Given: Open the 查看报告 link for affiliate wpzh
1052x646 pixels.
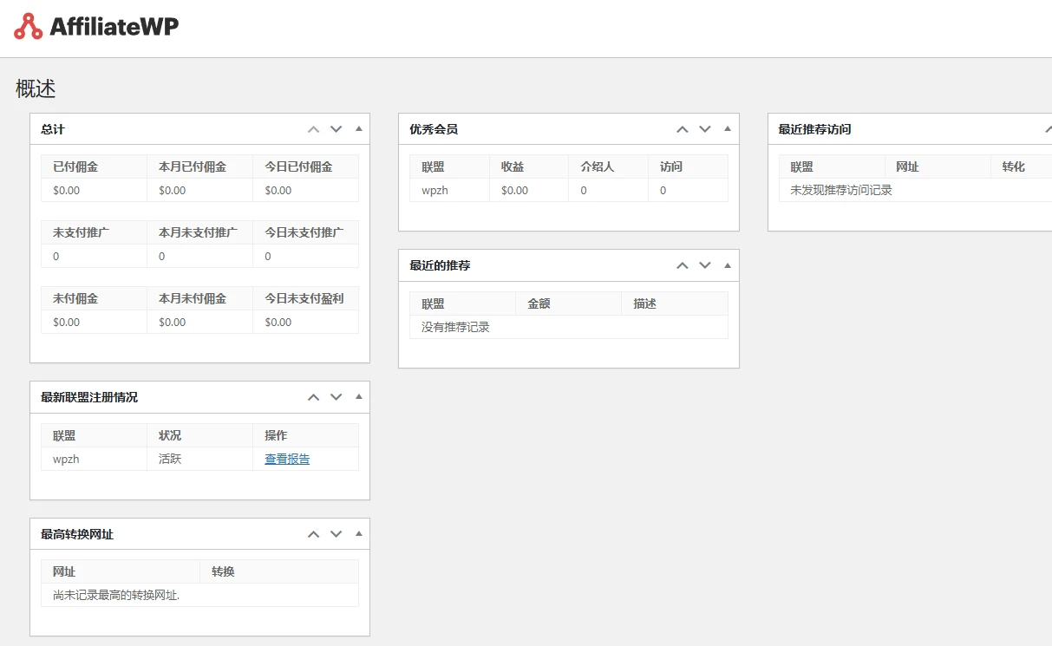Looking at the screenshot, I should point(286,459).
